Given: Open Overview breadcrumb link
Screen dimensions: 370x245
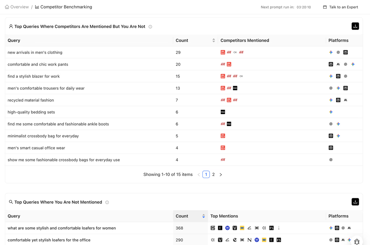Looking at the screenshot, I should (20, 7).
